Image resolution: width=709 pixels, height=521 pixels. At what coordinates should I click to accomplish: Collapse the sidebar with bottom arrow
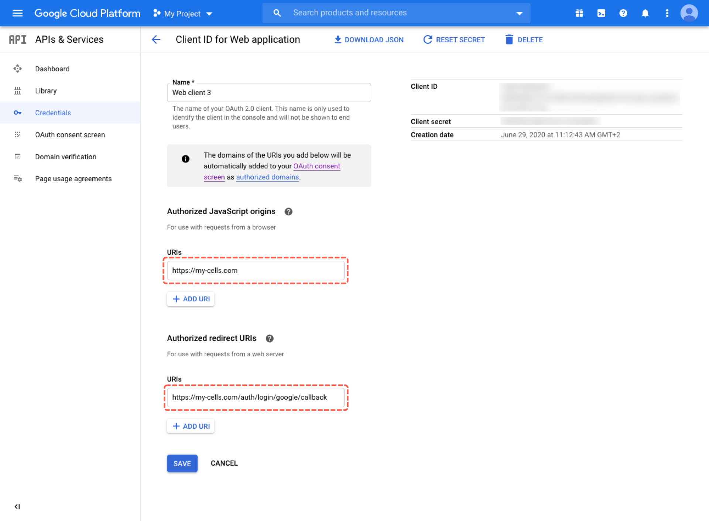17,507
